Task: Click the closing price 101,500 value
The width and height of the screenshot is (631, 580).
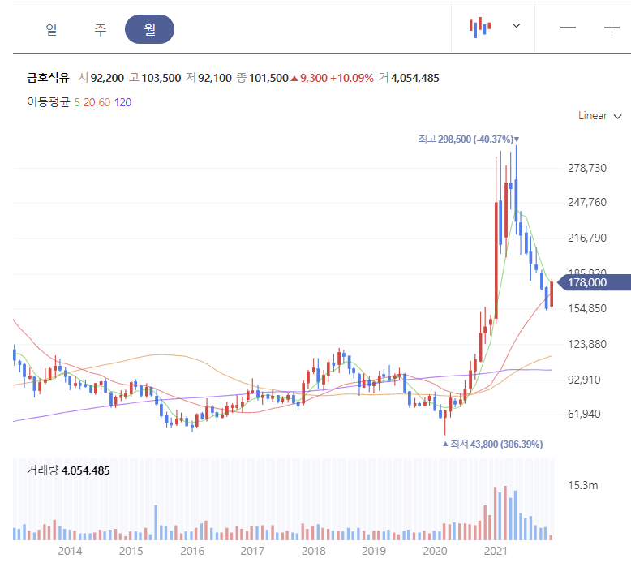Action: [268, 78]
